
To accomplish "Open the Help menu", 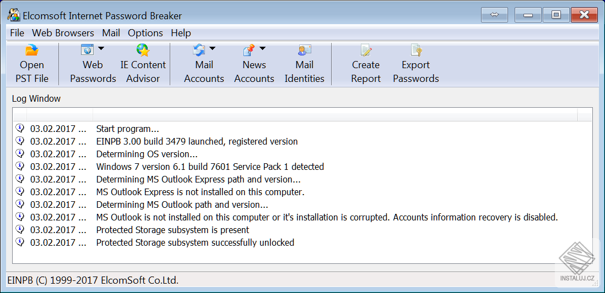I will click(x=181, y=33).
